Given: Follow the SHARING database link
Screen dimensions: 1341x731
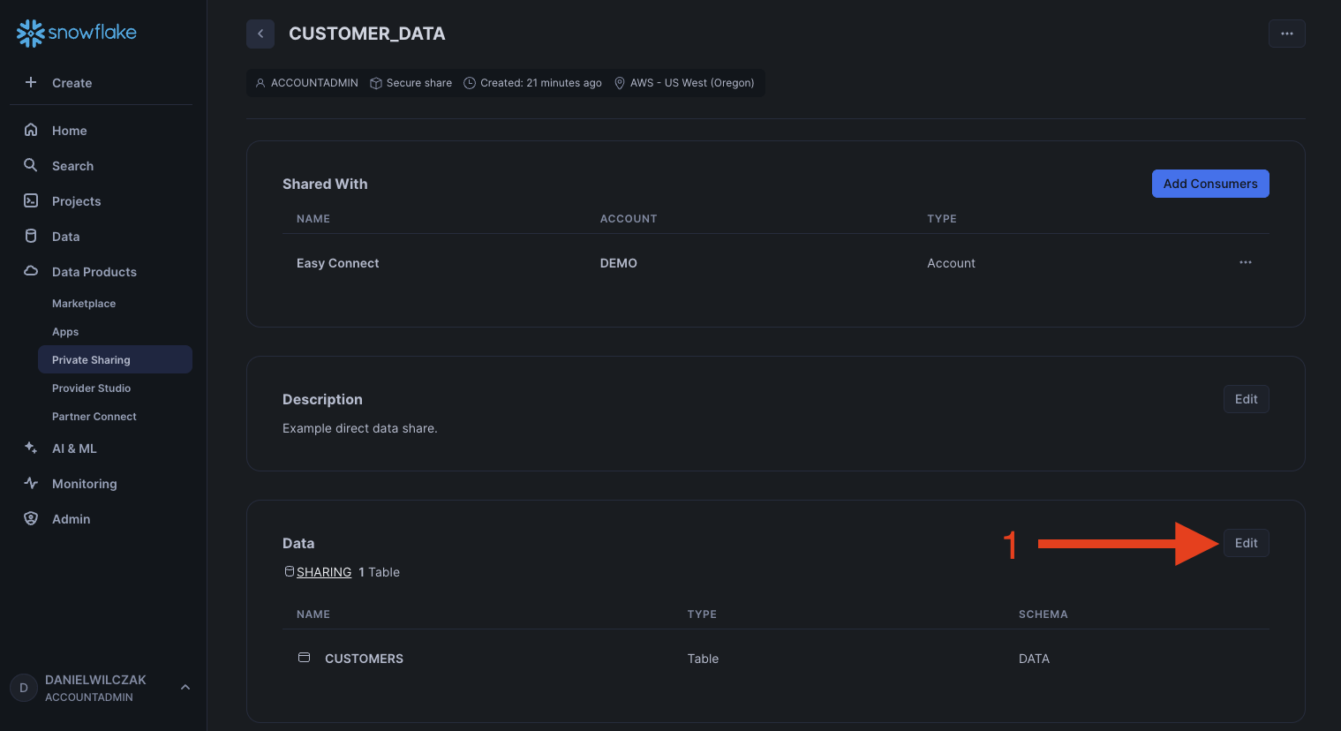Looking at the screenshot, I should point(324,572).
